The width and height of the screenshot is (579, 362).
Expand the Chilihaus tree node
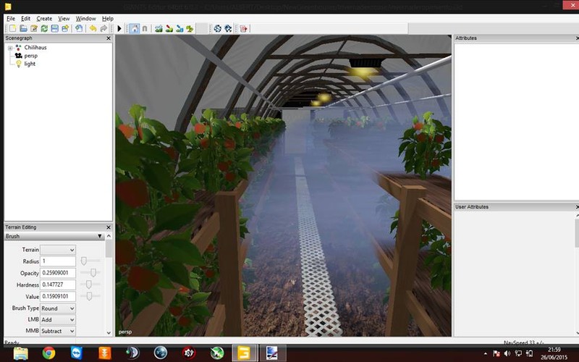tap(10, 47)
